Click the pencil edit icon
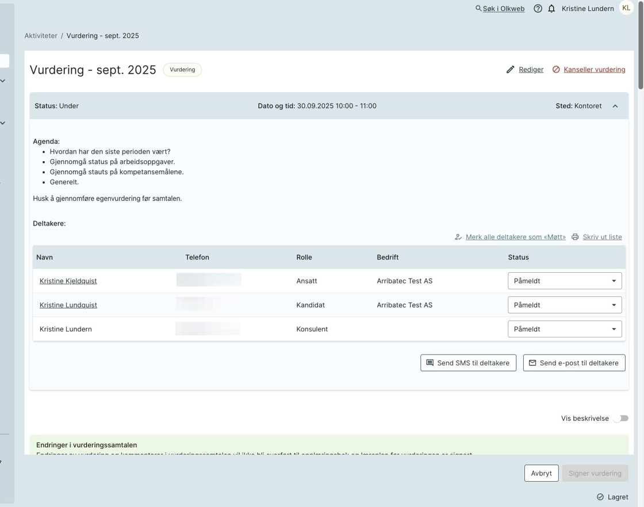Viewport: 644px width, 507px height. [510, 70]
